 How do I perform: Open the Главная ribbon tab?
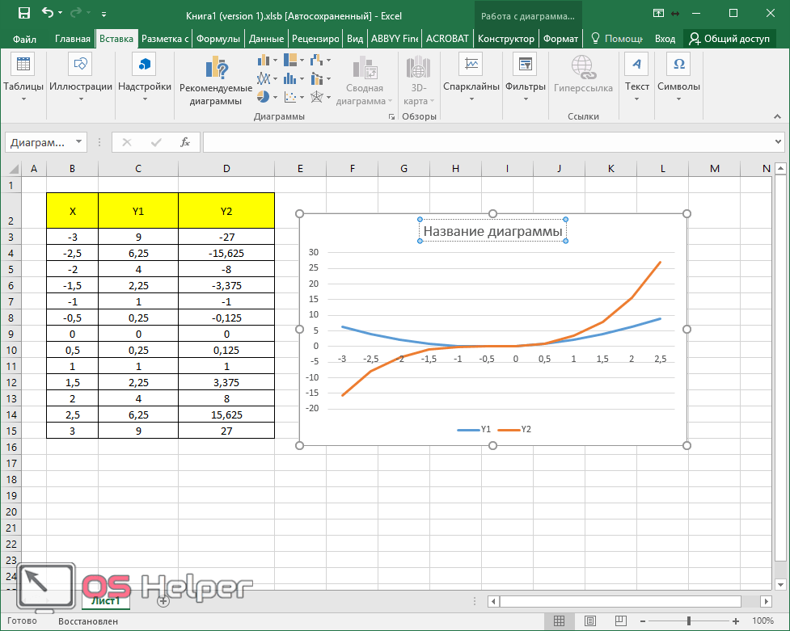(73, 39)
